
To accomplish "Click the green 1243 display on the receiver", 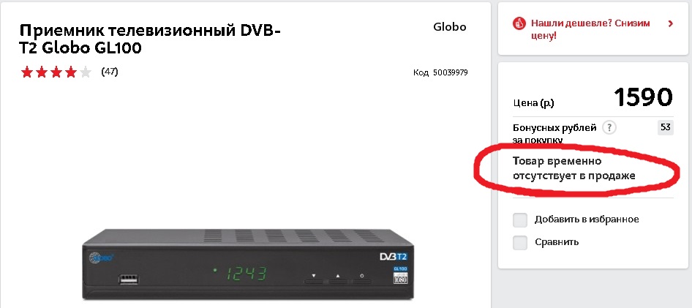I will [247, 274].
